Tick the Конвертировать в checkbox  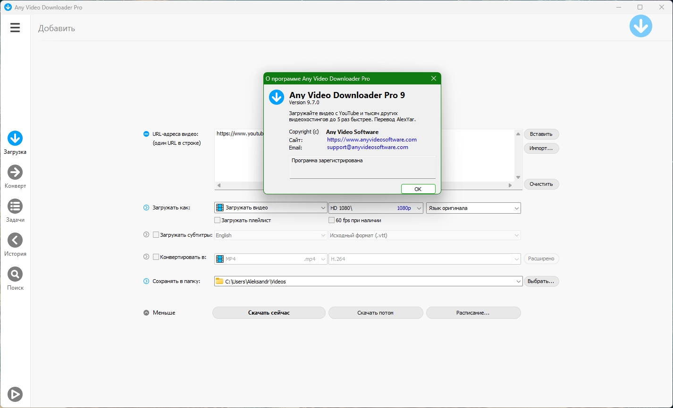pyautogui.click(x=156, y=257)
